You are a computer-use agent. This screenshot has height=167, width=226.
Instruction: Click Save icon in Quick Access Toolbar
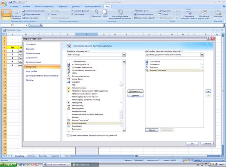(10, 2)
